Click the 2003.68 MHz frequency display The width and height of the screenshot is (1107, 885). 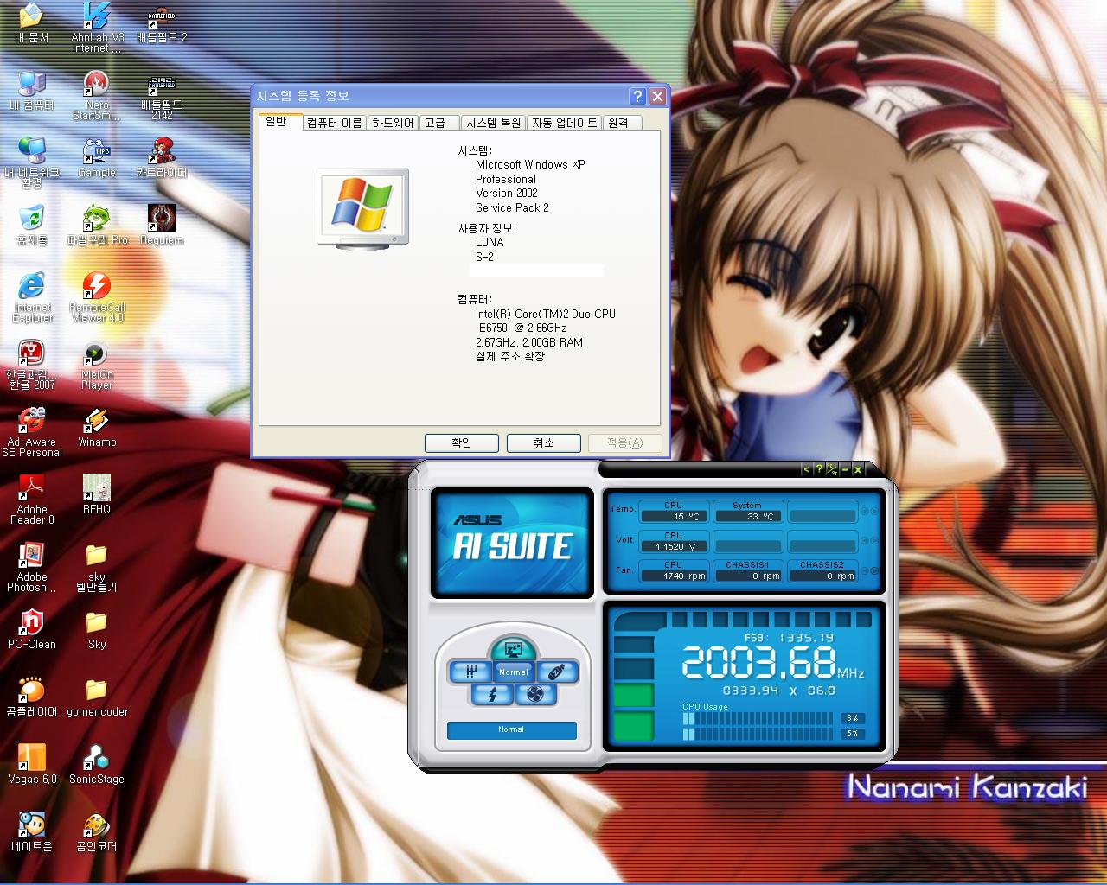click(772, 663)
